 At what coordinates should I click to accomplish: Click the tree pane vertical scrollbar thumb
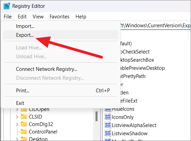pos(97,116)
